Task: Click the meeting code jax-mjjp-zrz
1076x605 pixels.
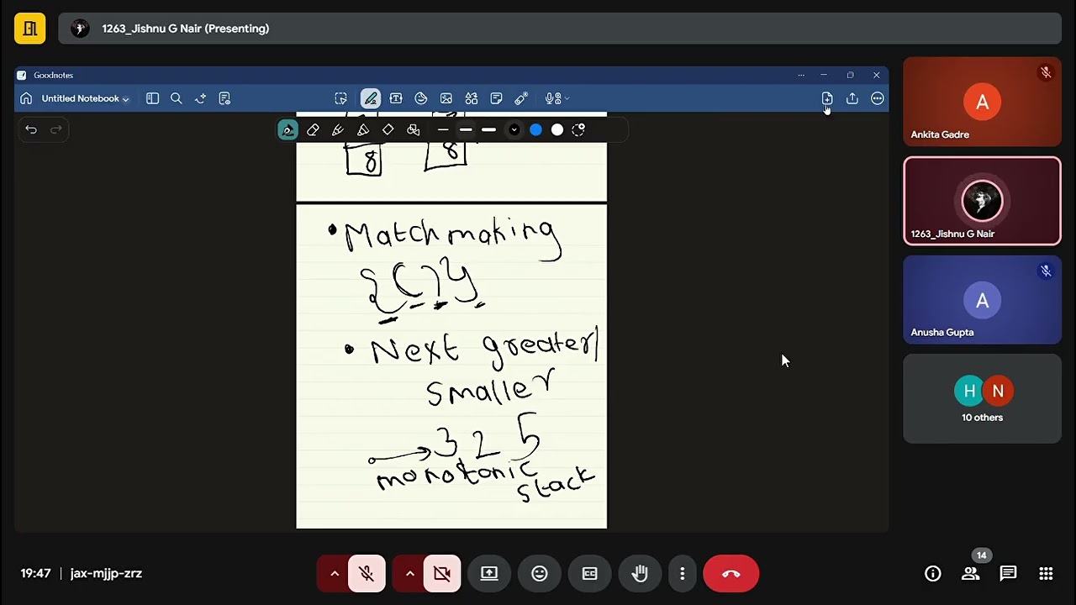Action: tap(106, 573)
